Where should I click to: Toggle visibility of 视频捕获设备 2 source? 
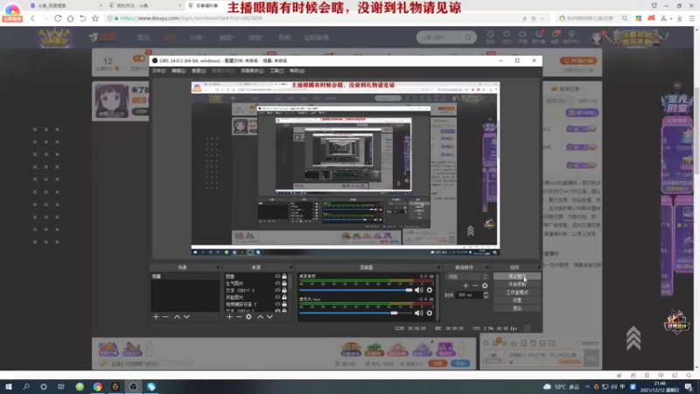[x=277, y=304]
